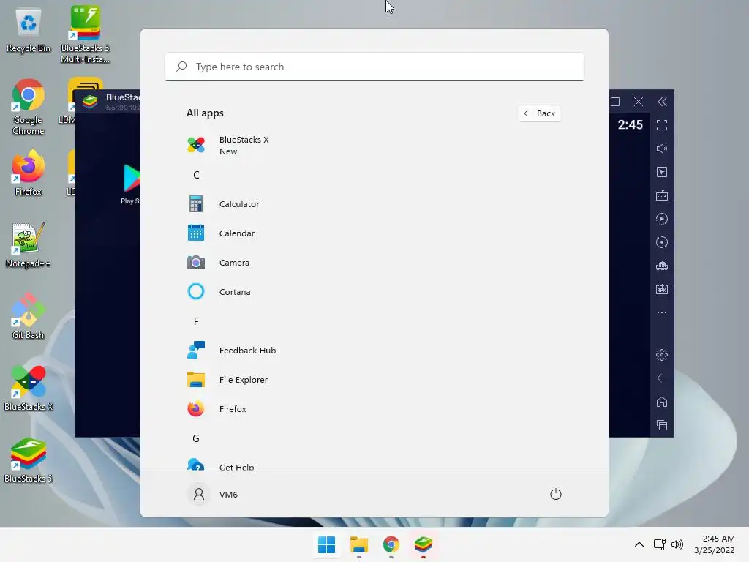
Task: Jump to letter C section header
Action: [x=196, y=175]
